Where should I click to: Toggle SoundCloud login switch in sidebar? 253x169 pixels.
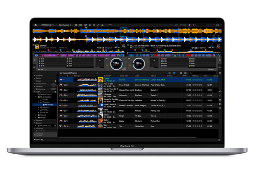click(53, 83)
